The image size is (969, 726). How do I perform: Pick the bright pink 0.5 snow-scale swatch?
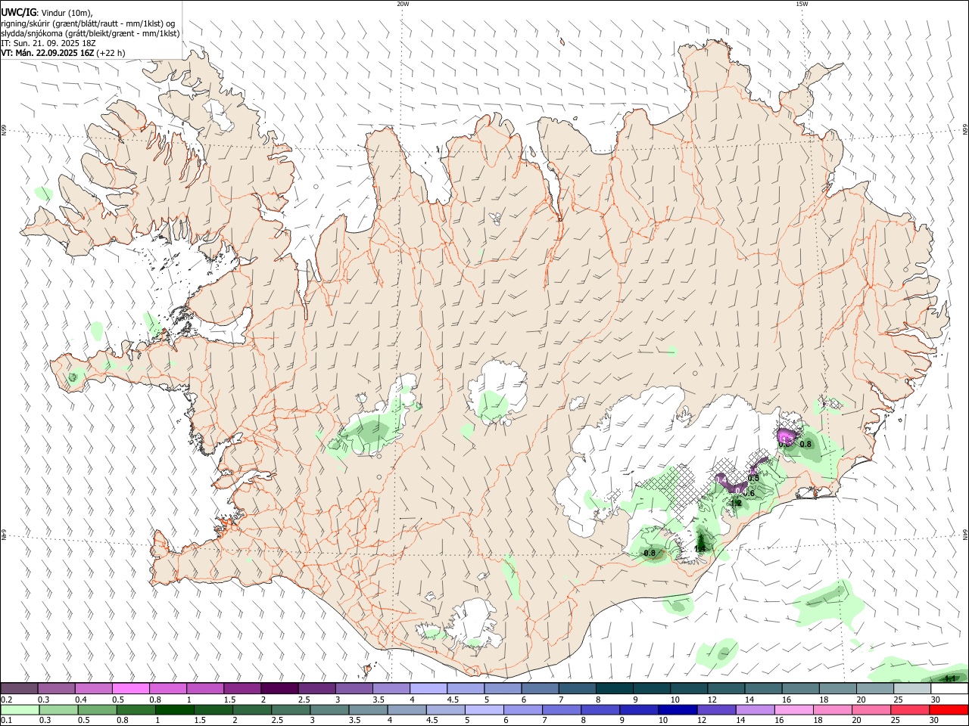pyautogui.click(x=131, y=689)
